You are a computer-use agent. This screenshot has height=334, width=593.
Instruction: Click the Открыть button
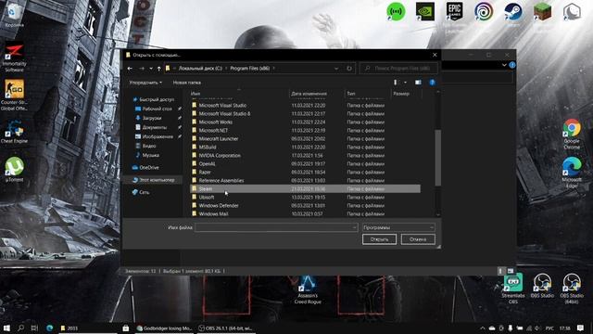[379, 239]
